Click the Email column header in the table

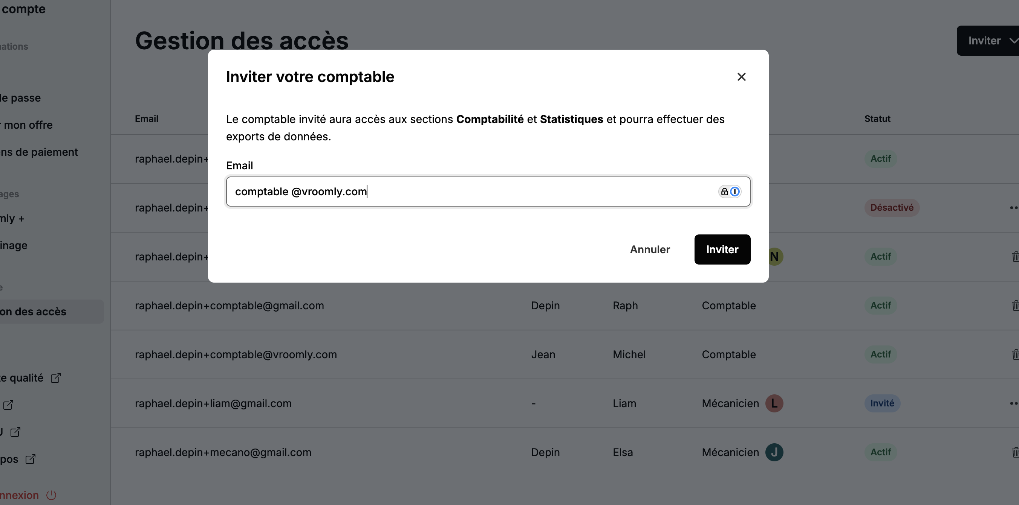point(146,119)
